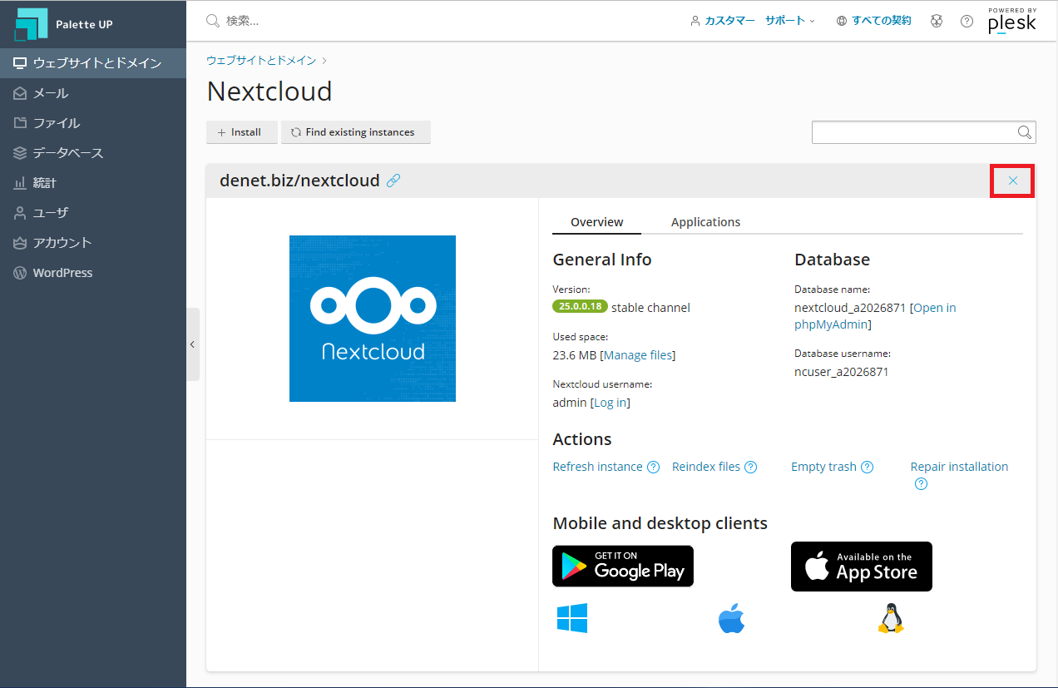
Task: Open ファイル section in sidebar
Action: [x=93, y=123]
